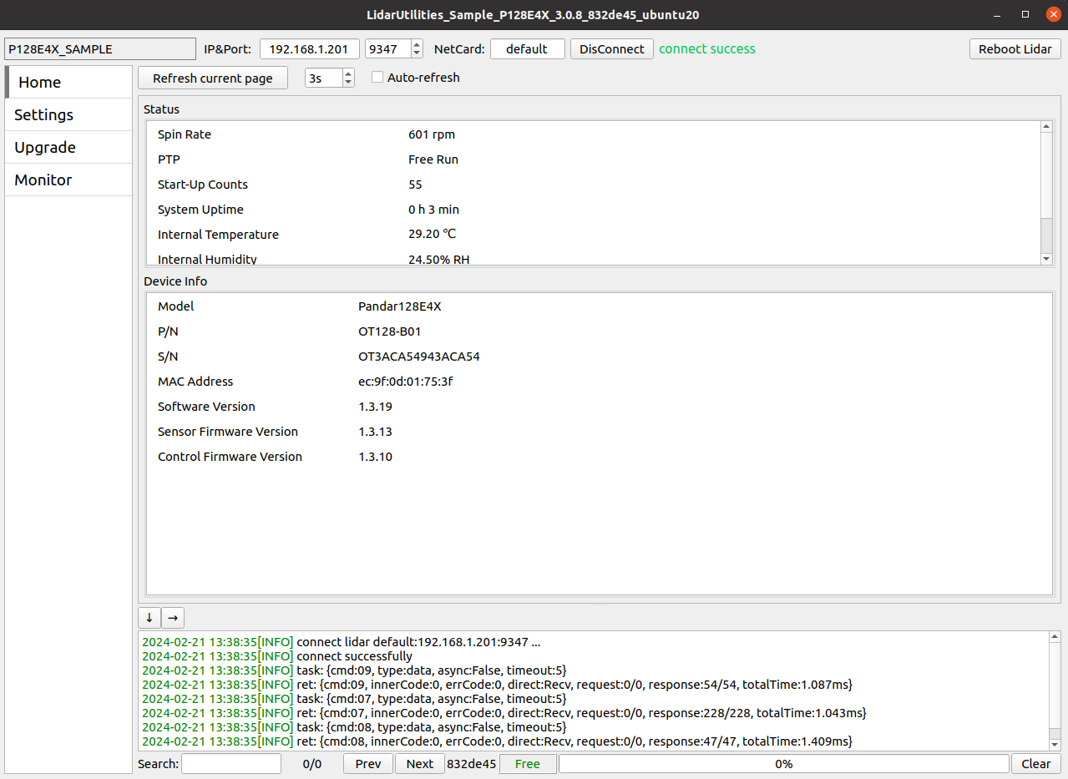Viewport: 1068px width, 779px height.
Task: Click the Start-Up Counts value 55
Action: (415, 185)
